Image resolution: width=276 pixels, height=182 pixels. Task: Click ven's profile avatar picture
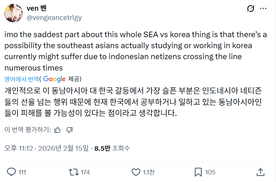[13, 13]
